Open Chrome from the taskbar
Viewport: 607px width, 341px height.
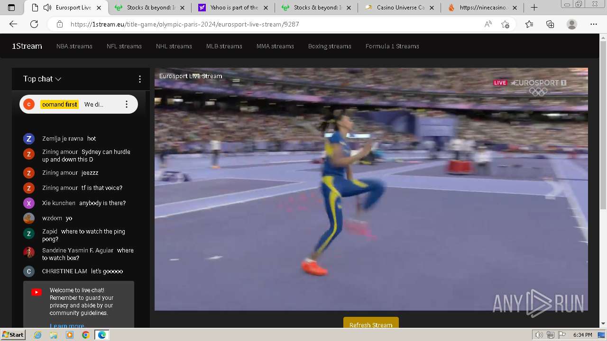pos(85,335)
